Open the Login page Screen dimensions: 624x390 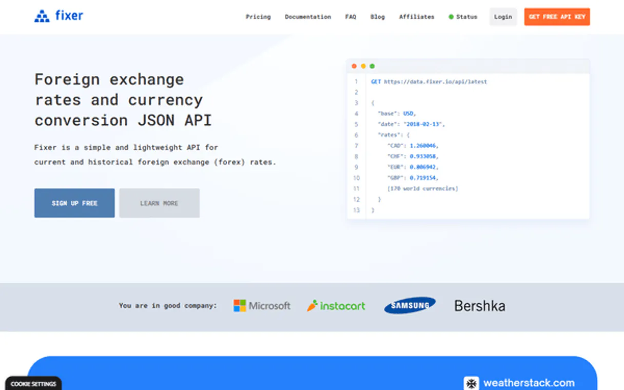coord(503,16)
